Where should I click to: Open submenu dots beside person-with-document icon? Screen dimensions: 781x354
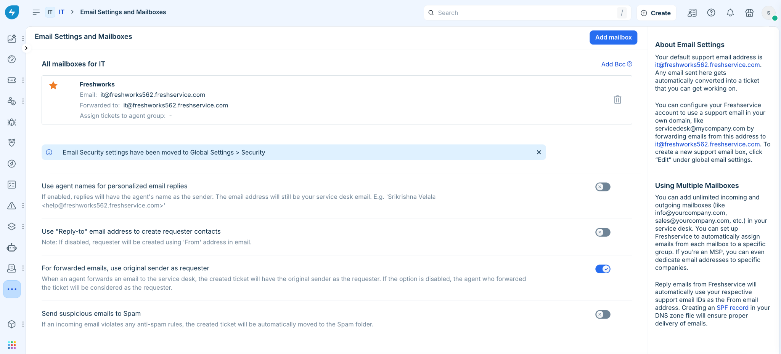pos(23,268)
